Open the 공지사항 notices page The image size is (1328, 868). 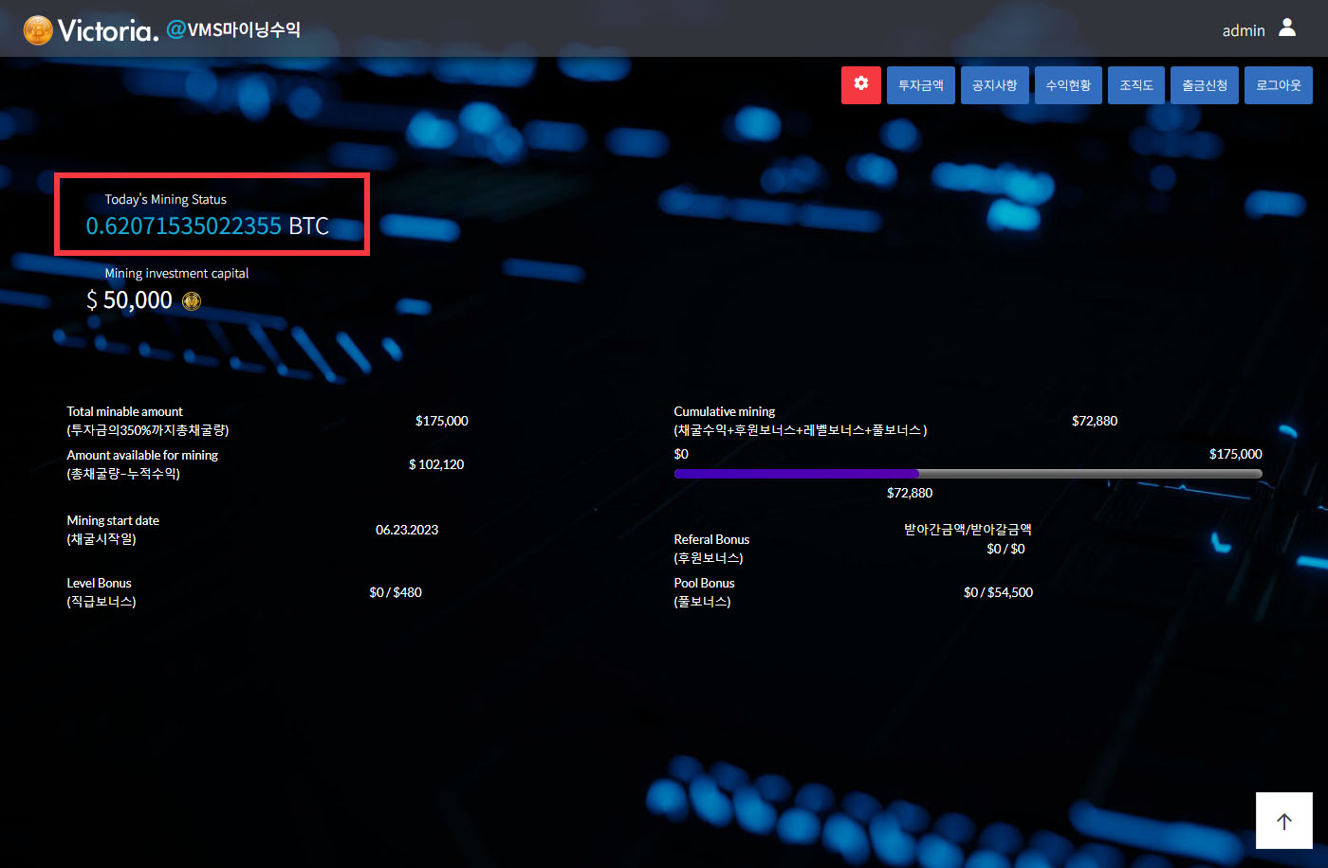coord(994,85)
